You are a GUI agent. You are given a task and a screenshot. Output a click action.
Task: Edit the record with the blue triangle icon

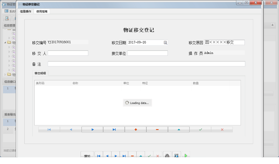click(x=179, y=129)
